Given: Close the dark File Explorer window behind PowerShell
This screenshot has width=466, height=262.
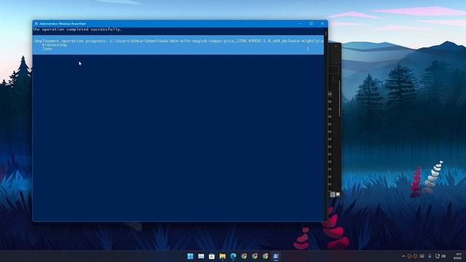Looking at the screenshot, I should pos(336,47).
